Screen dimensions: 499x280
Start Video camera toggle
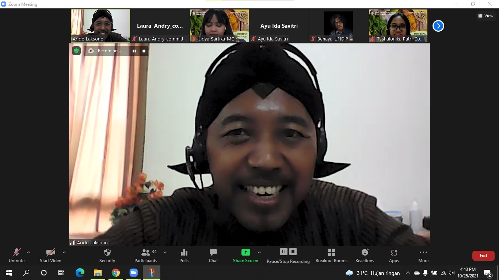(x=50, y=255)
